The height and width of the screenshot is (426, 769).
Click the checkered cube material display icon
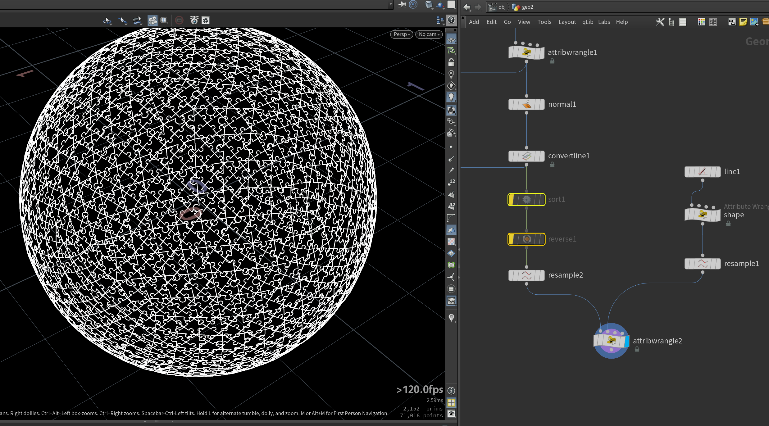[451, 110]
